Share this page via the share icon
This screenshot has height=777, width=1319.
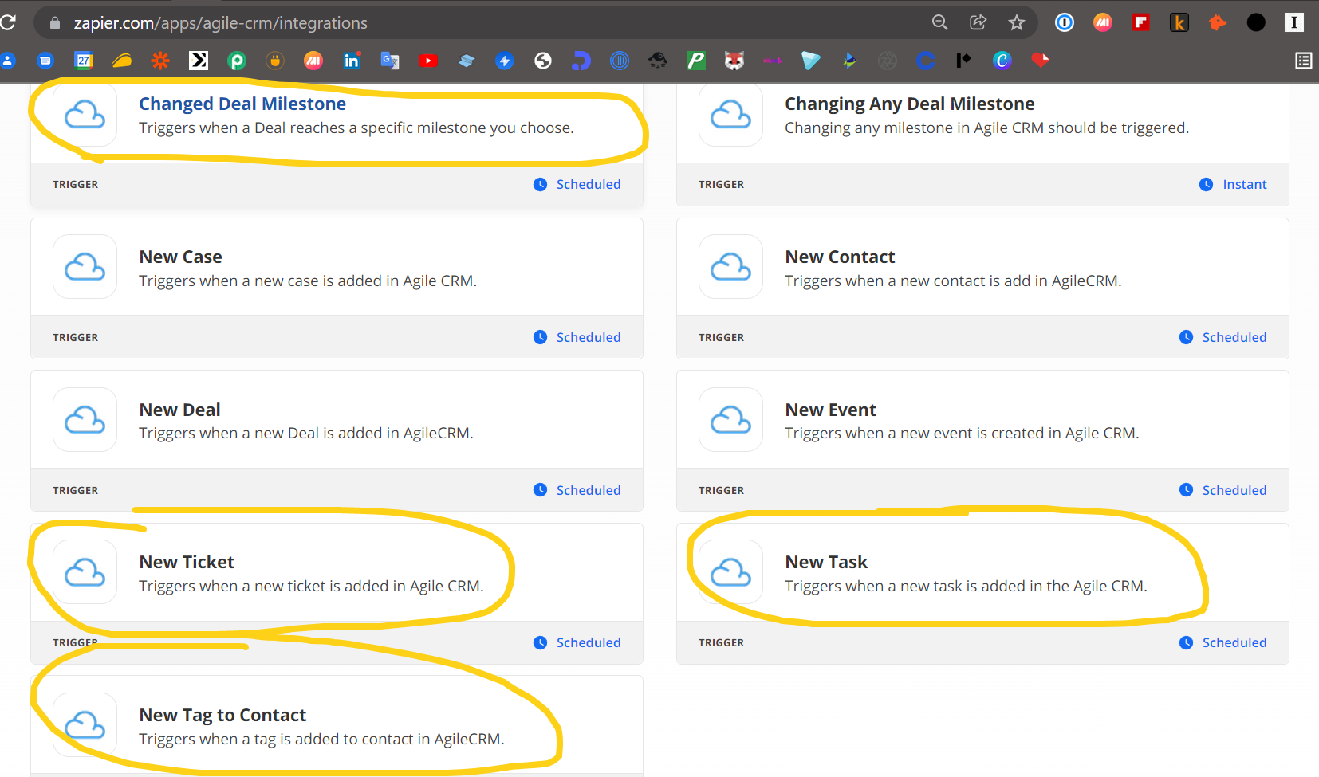tap(978, 22)
